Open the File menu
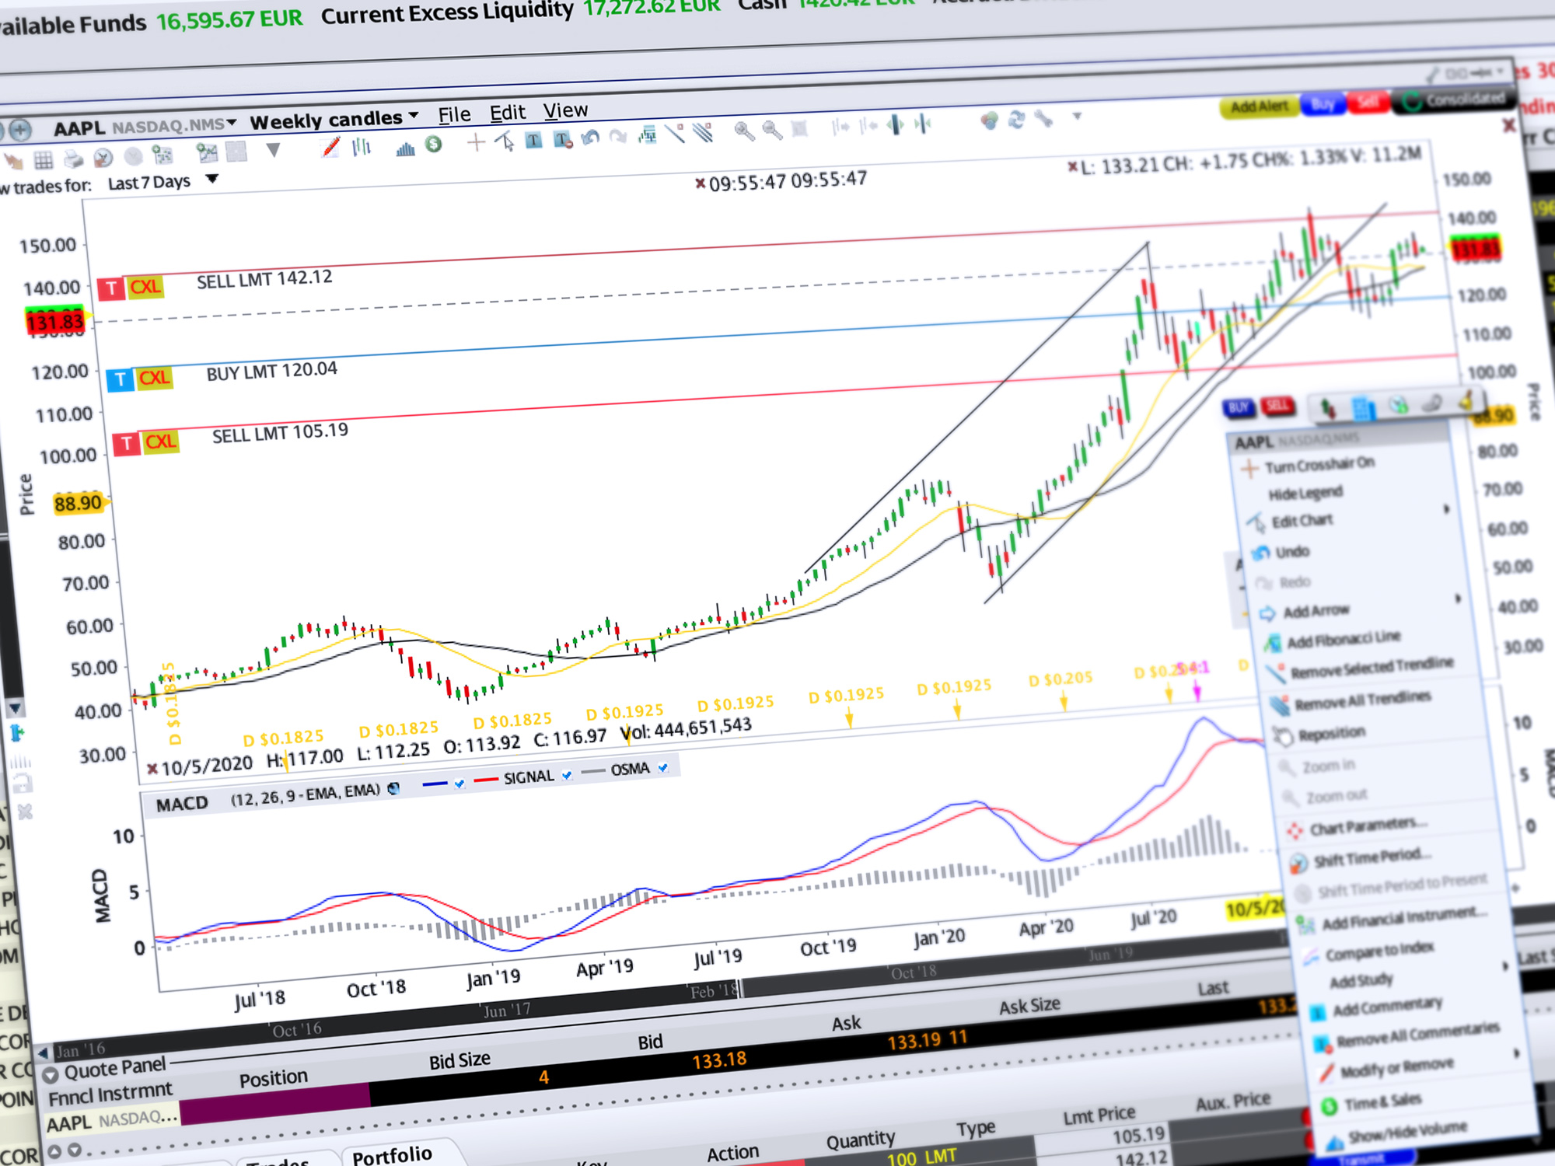Image resolution: width=1555 pixels, height=1166 pixels. pyautogui.click(x=454, y=115)
